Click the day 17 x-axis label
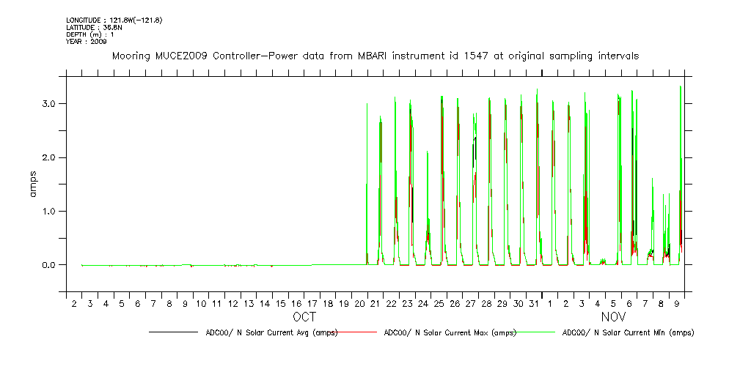The image size is (740, 369). click(312, 303)
